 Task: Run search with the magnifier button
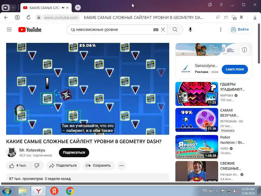[x=175, y=30]
